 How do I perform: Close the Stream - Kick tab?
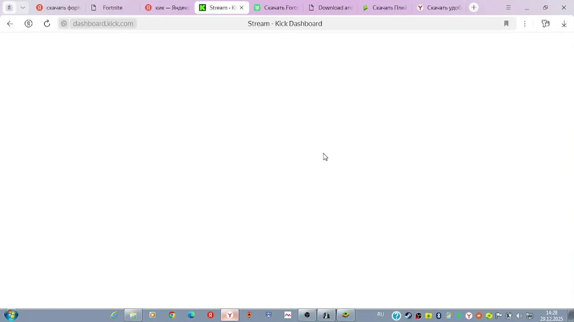pyautogui.click(x=242, y=8)
